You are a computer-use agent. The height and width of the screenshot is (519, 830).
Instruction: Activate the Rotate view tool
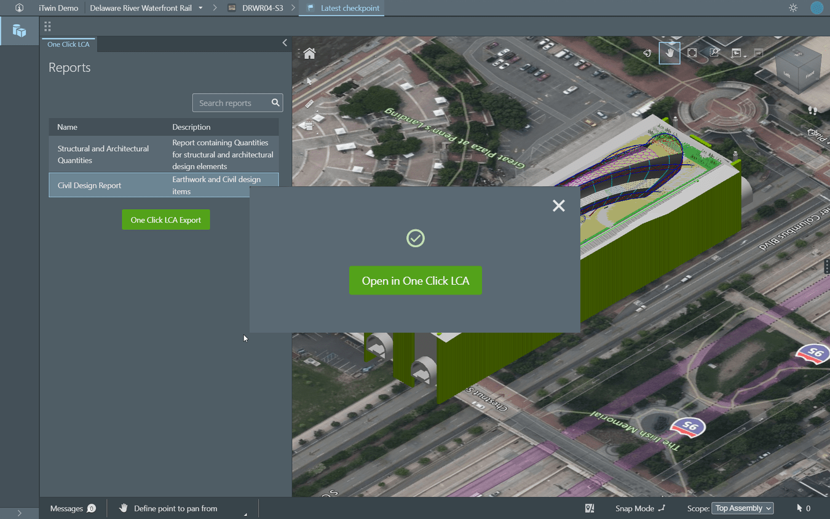(647, 53)
